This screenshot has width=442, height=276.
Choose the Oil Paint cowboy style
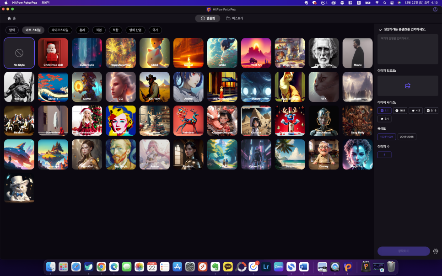tap(155, 87)
